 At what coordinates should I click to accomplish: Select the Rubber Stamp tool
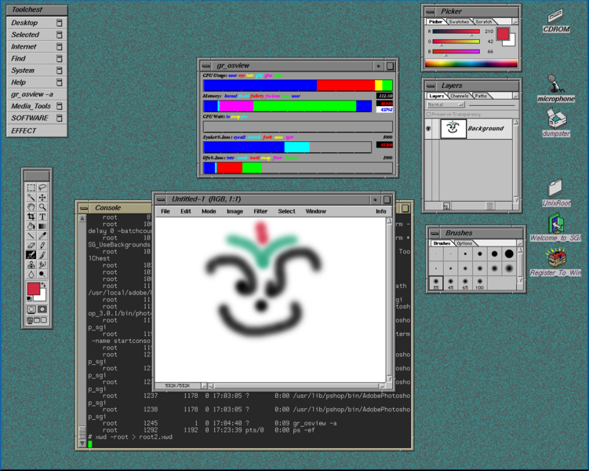point(31,265)
